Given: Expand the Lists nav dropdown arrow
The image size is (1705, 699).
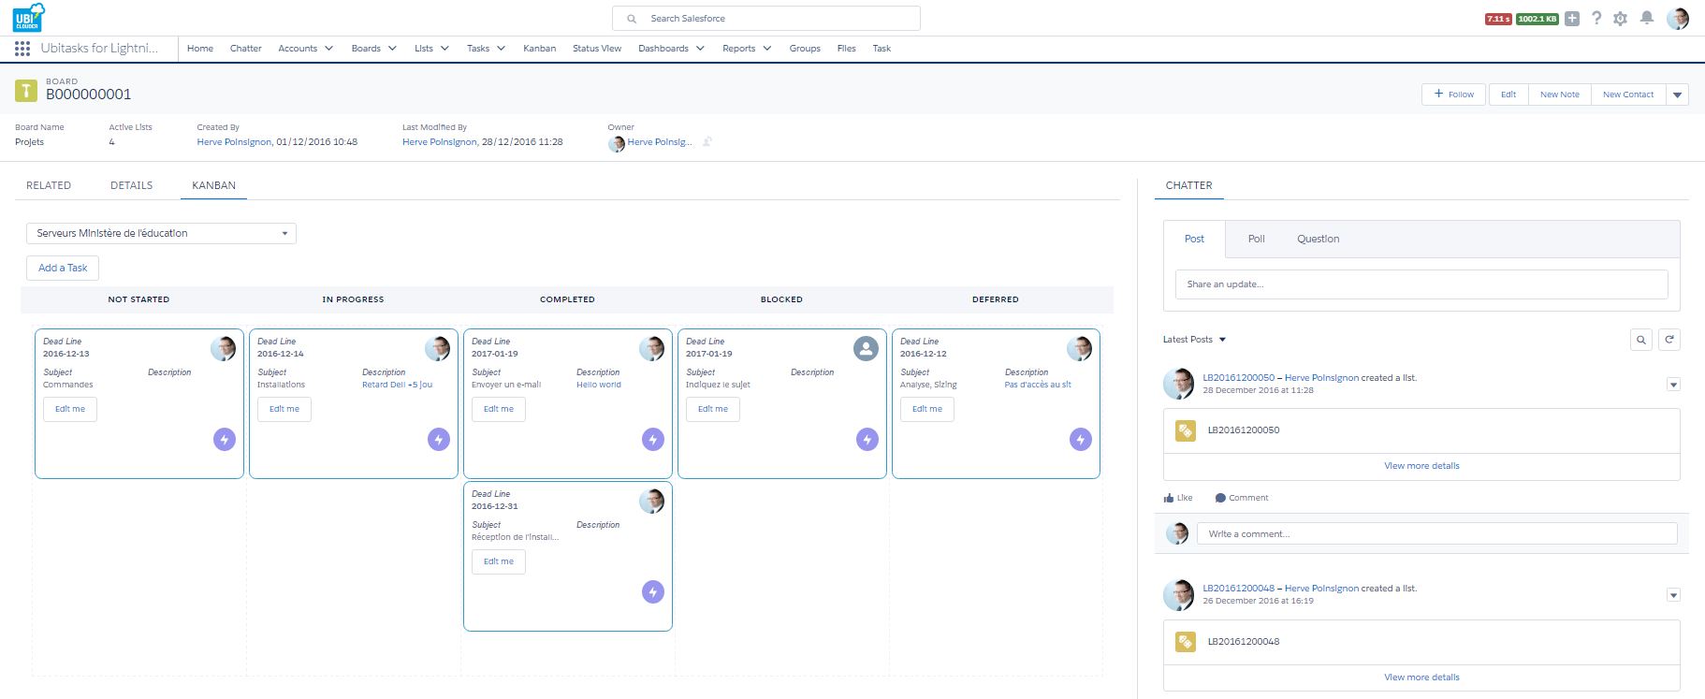Looking at the screenshot, I should point(444,49).
